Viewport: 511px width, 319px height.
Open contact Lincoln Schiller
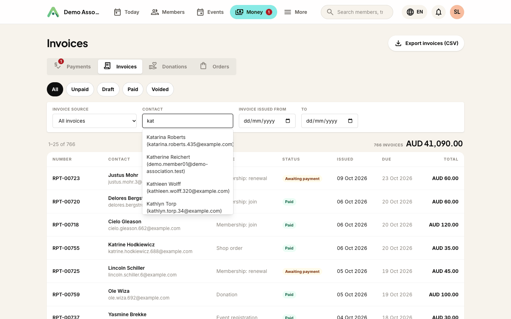point(126,268)
